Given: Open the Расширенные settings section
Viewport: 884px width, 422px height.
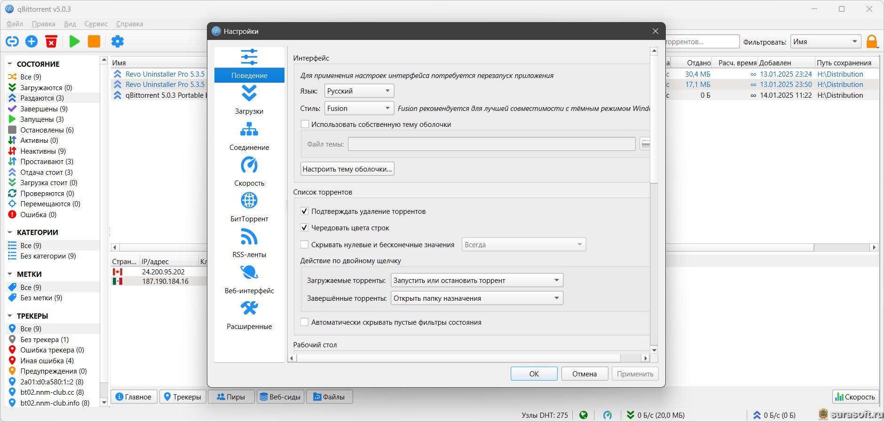Looking at the screenshot, I should tap(249, 315).
